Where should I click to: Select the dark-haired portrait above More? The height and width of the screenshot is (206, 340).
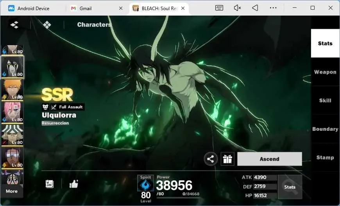point(13,177)
